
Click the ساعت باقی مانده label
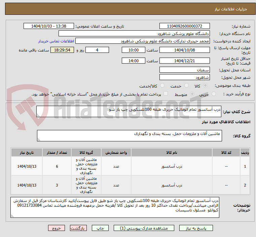point(34,50)
